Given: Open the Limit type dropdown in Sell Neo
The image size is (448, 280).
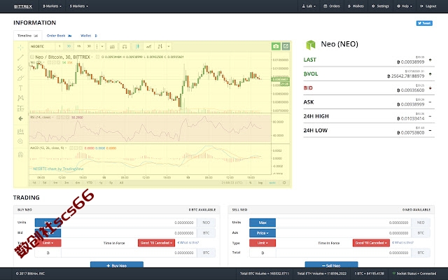Looking at the screenshot, I should coord(262,243).
